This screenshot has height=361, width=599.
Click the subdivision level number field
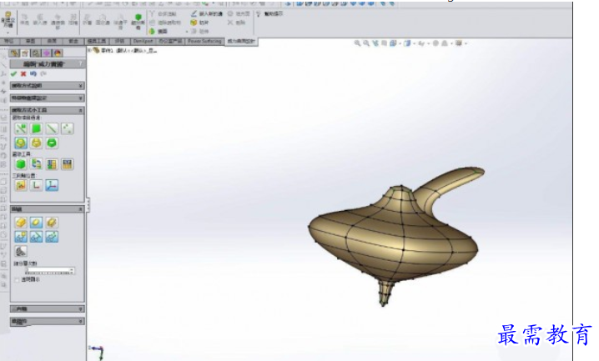(48, 269)
